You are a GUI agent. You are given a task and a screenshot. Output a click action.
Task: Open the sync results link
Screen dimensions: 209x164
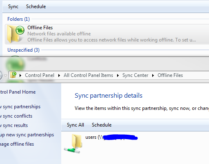coord(14,125)
